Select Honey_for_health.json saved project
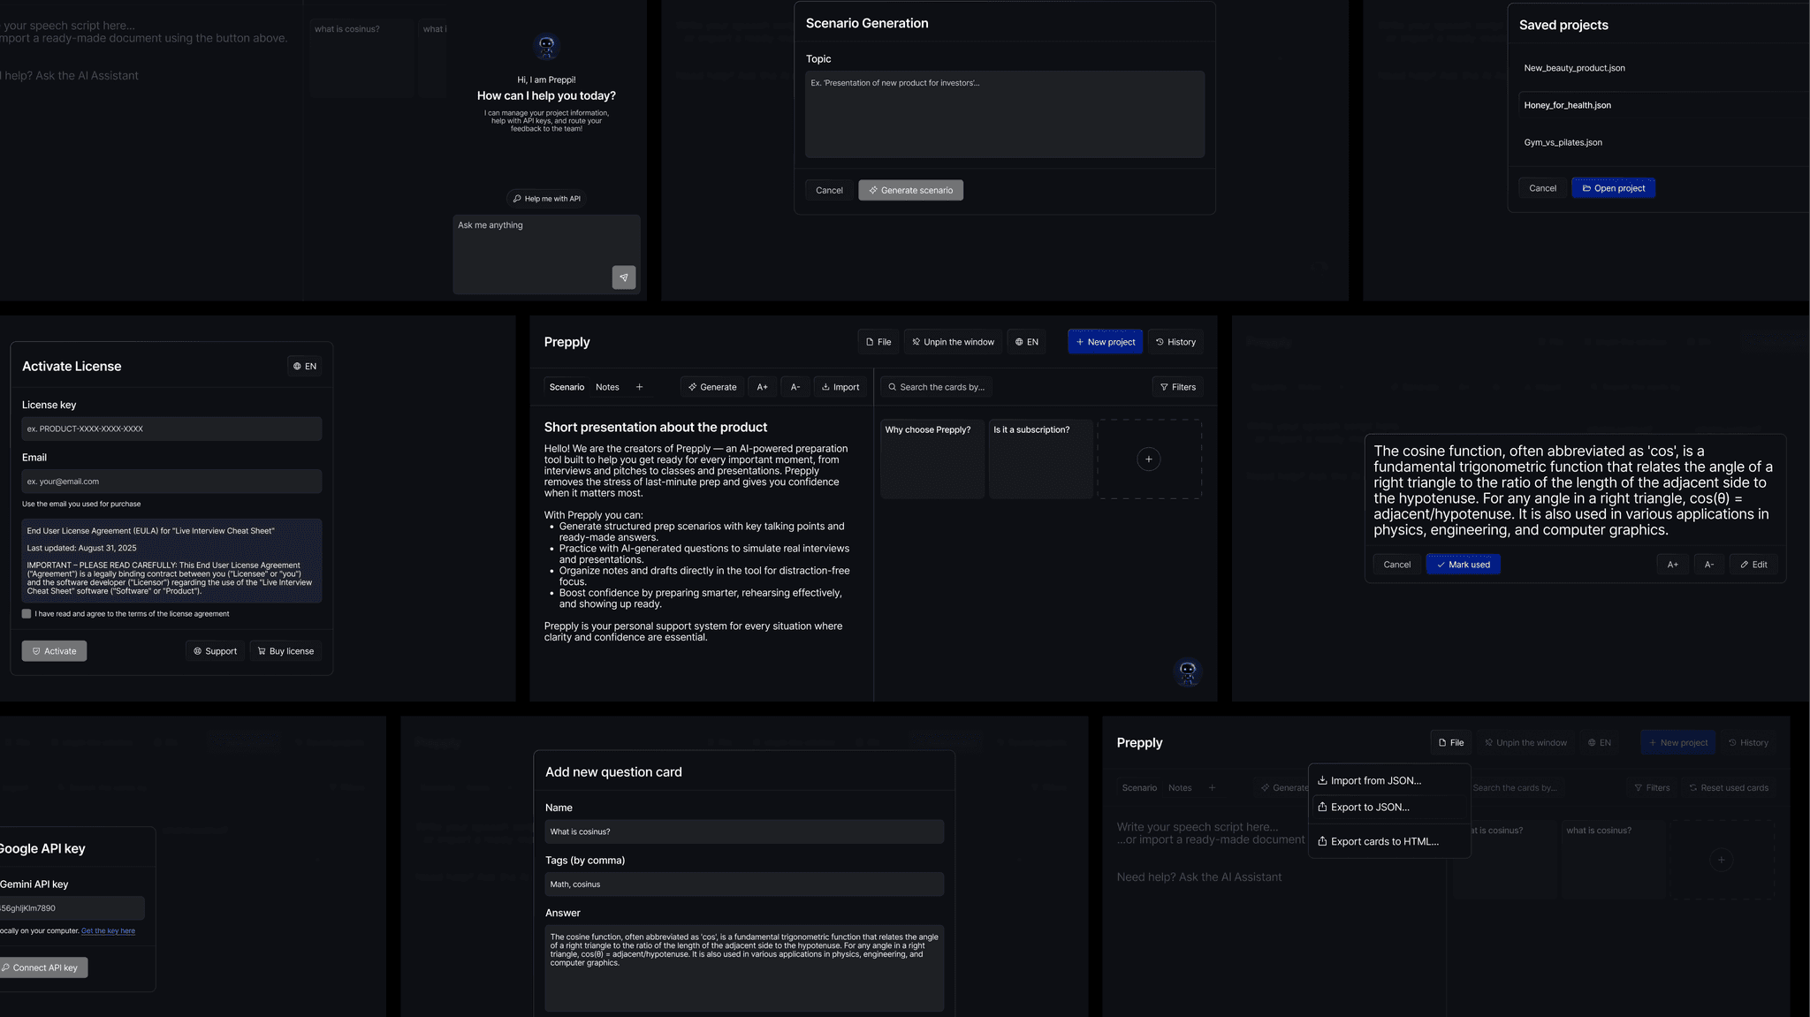Image resolution: width=1810 pixels, height=1017 pixels. pos(1567,105)
